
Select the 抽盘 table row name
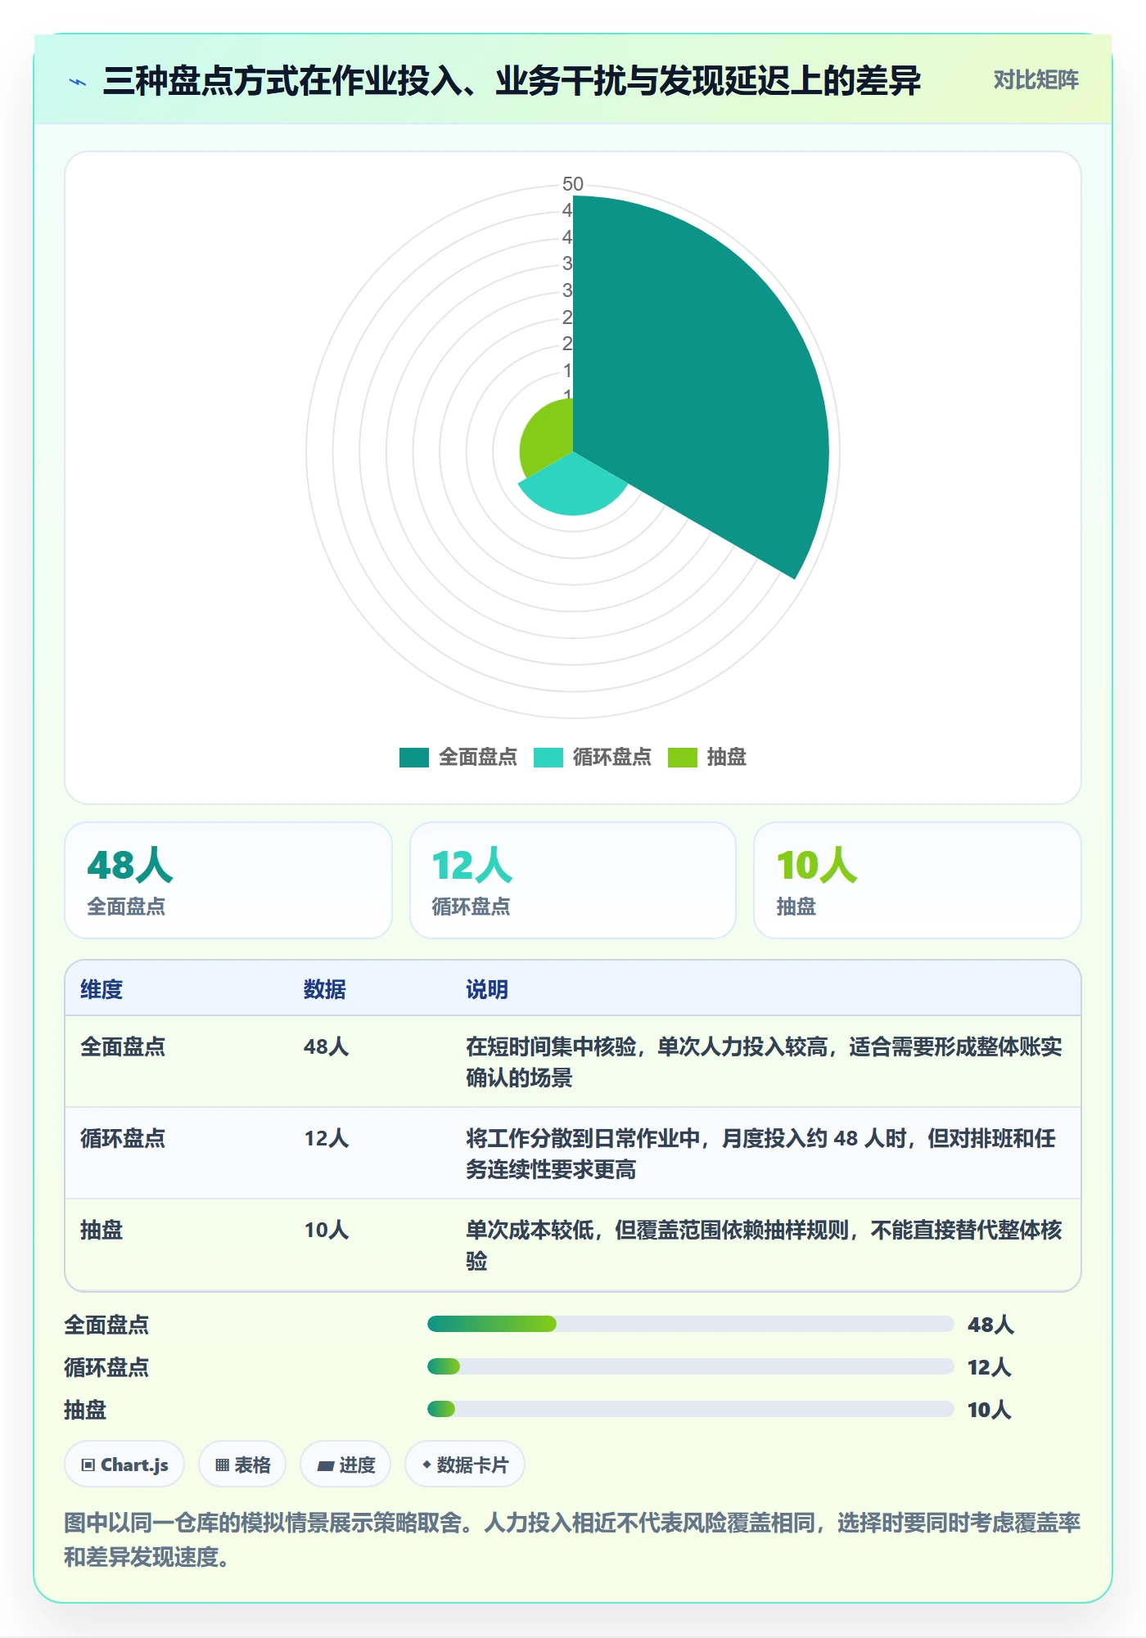[x=102, y=1230]
